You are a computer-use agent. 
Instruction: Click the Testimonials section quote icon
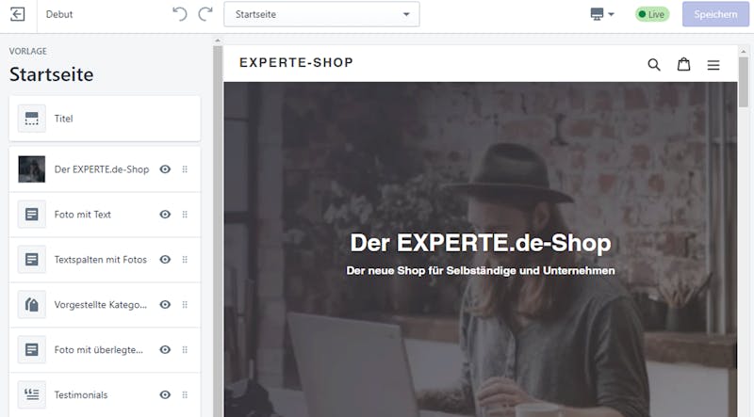[x=32, y=394]
